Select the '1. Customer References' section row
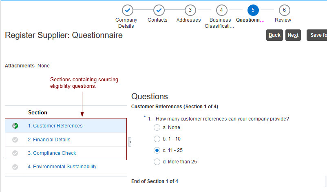Screen dimensions: 327x192 coord(55,126)
